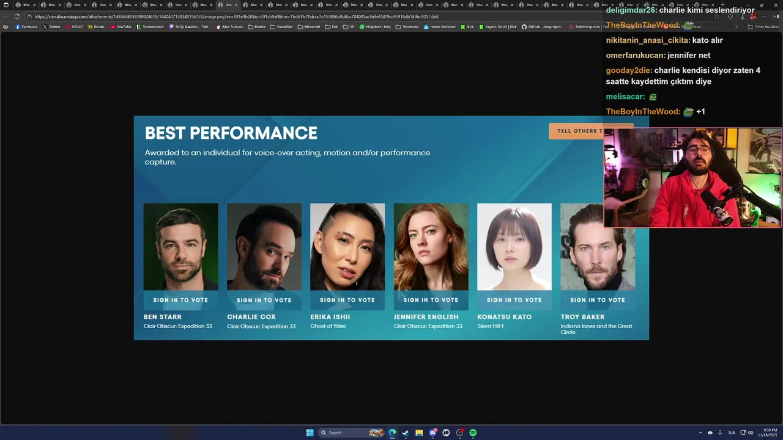Viewport: 783px width, 440px height.
Task: Open the Kotaku bookmark
Action: click(97, 27)
